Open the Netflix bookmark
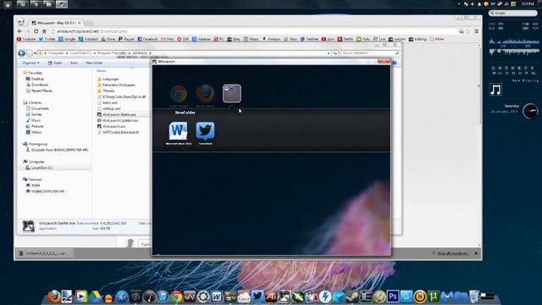The image size is (542, 305). tap(346, 39)
